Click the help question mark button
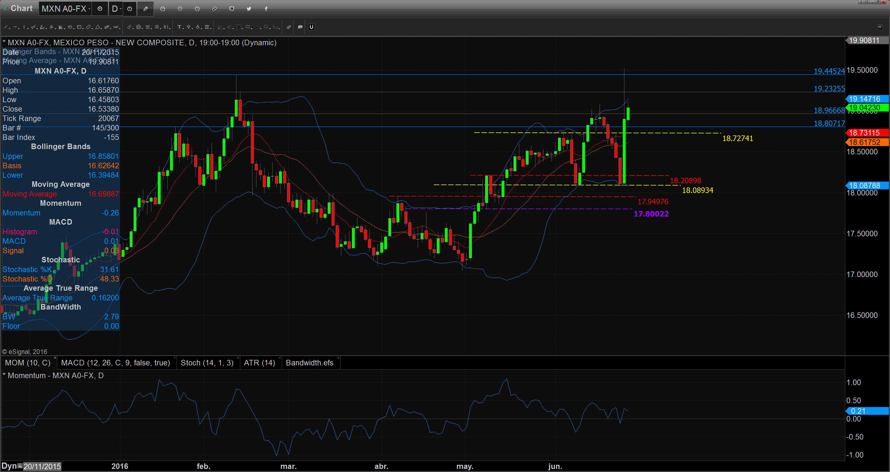 pyautogui.click(x=861, y=2)
